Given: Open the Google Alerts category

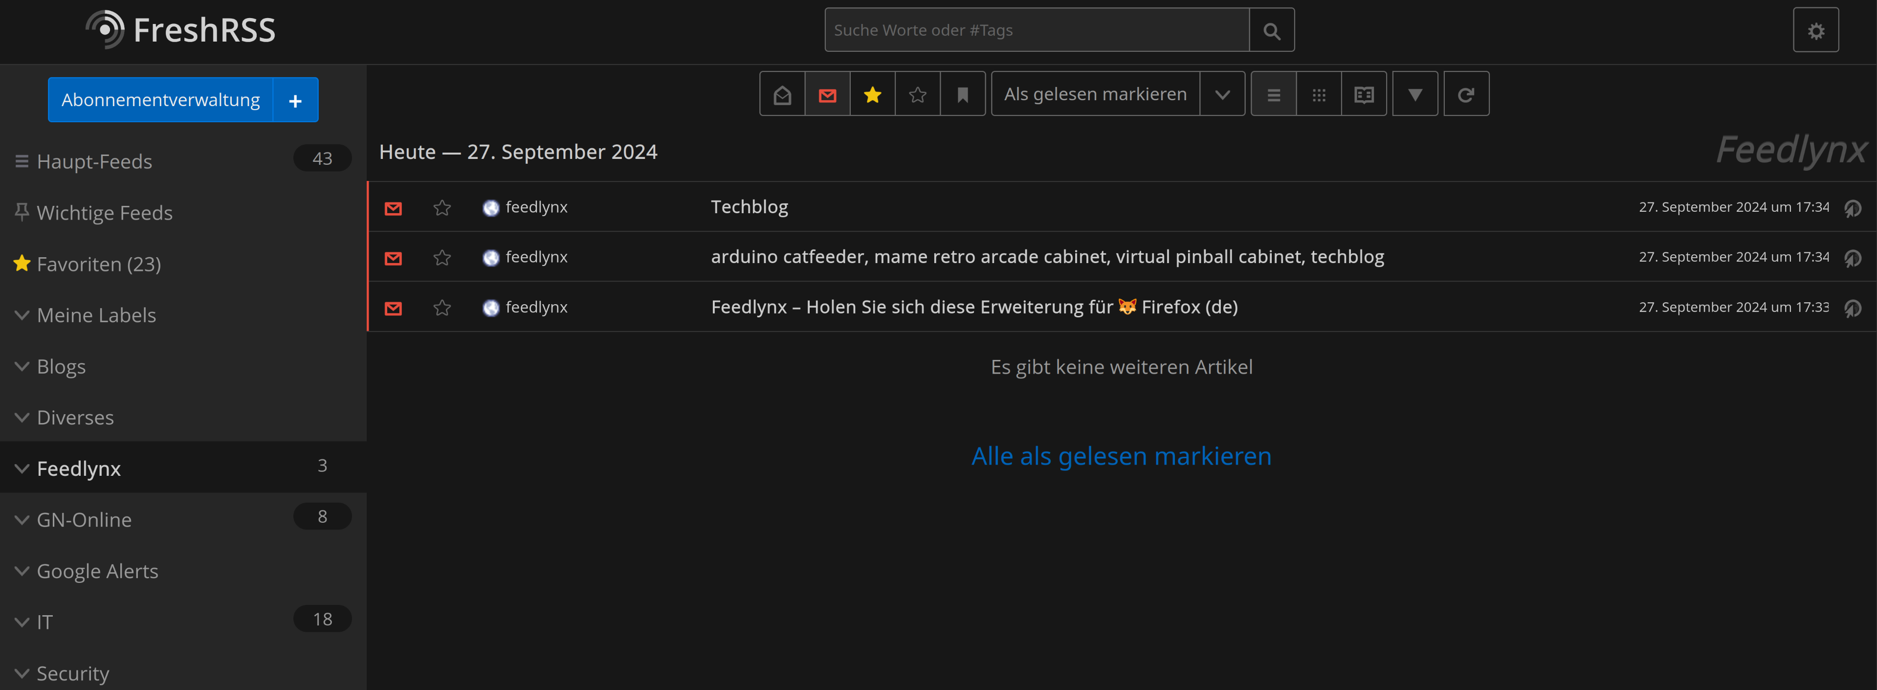Looking at the screenshot, I should (98, 571).
